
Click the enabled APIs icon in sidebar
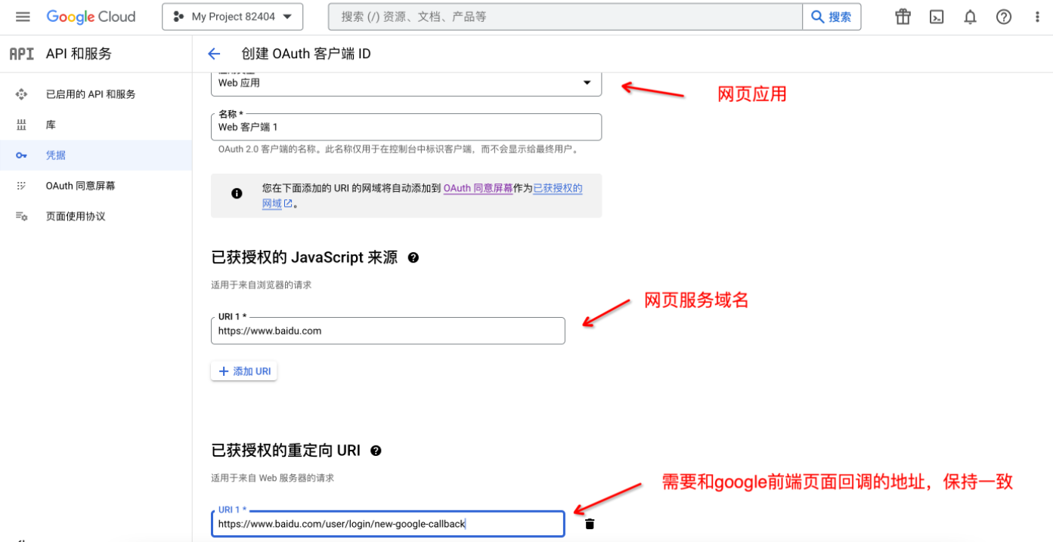[21, 94]
